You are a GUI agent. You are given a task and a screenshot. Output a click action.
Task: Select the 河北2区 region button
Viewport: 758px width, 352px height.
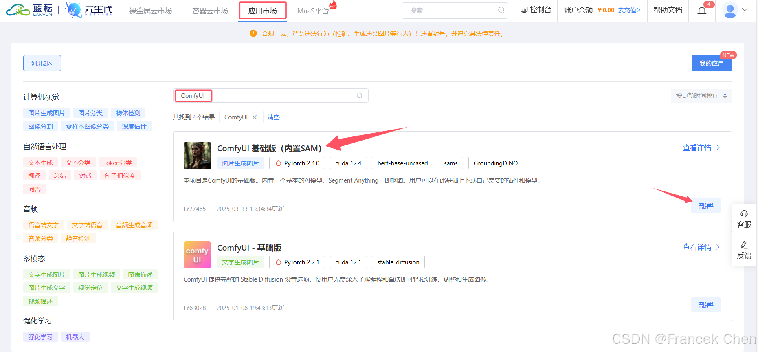pyautogui.click(x=42, y=63)
